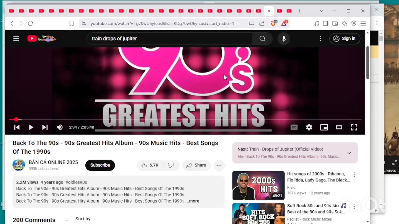Open Hit songs of 2000s thumbnail
The image size is (399, 224).
(x=258, y=185)
